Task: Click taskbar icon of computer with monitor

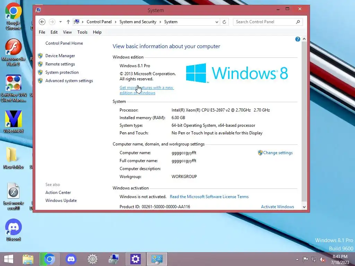Action: (114, 259)
